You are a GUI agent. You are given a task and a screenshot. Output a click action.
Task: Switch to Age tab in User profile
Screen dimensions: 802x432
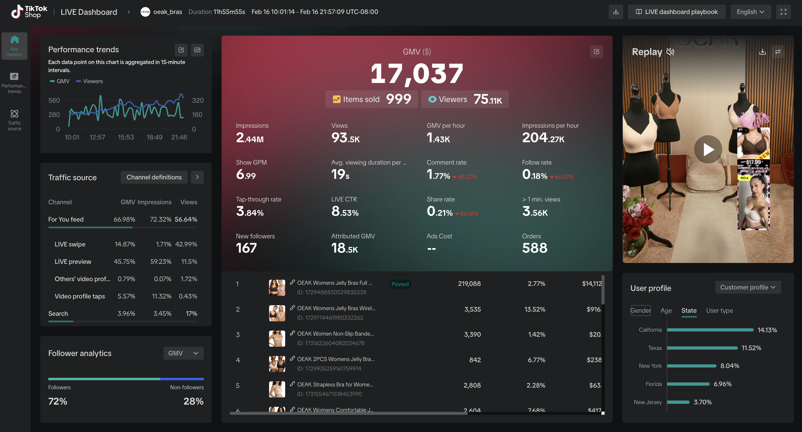(666, 310)
